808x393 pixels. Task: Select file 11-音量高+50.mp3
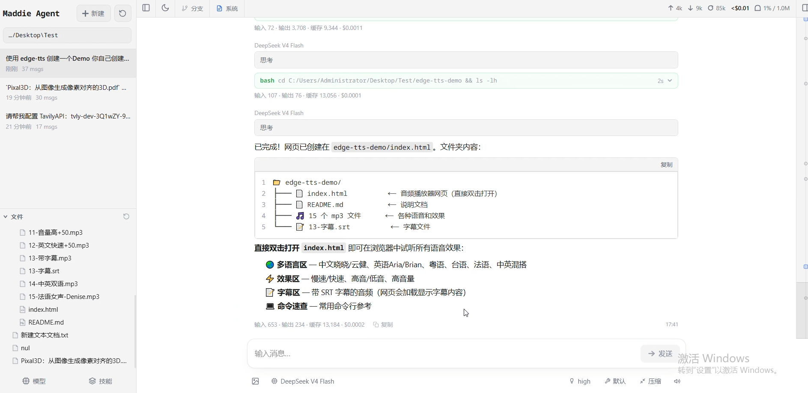point(55,233)
